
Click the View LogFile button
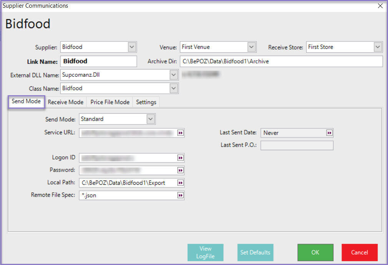[206, 252]
